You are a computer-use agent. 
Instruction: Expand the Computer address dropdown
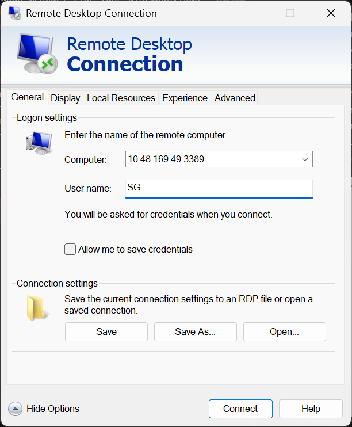(x=305, y=159)
